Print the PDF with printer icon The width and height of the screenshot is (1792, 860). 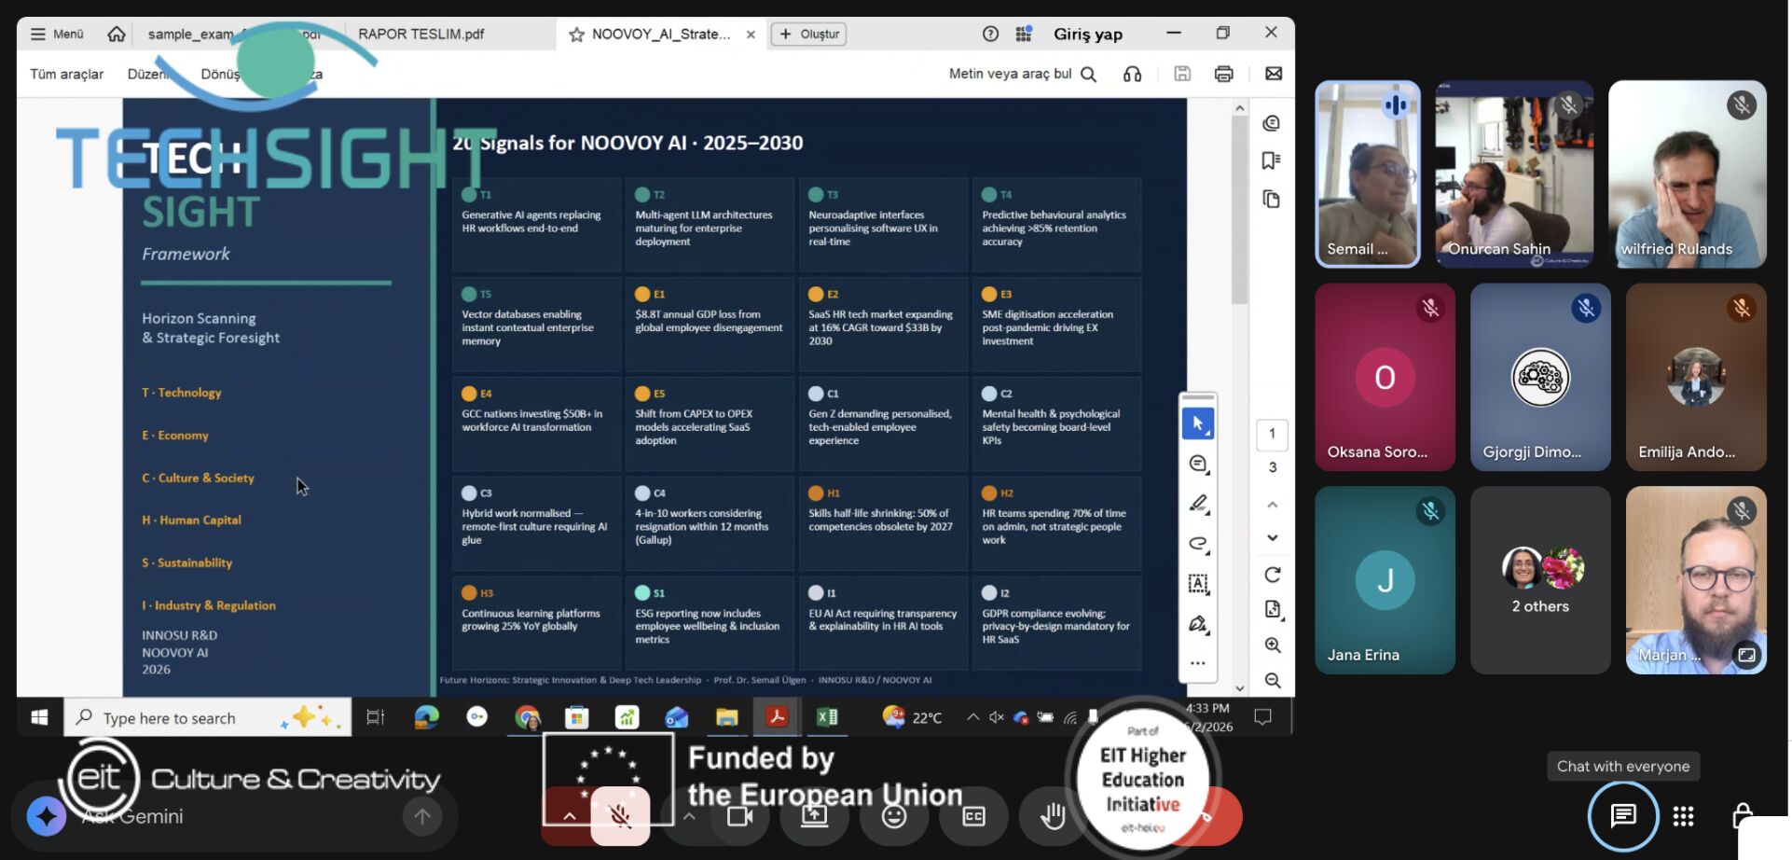1223,74
